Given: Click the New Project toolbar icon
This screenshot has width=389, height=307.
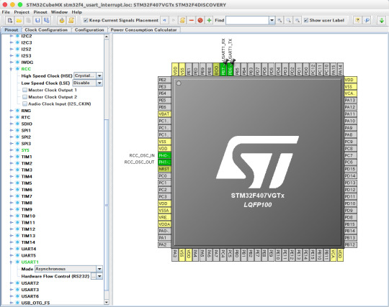Looking at the screenshot, I should coord(10,20).
